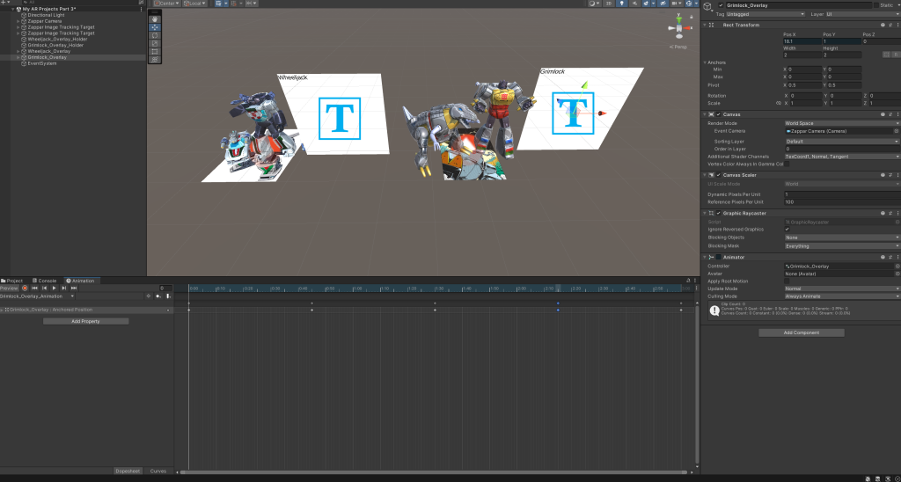Open the Render Mode dropdown
The width and height of the screenshot is (901, 482).
point(840,123)
